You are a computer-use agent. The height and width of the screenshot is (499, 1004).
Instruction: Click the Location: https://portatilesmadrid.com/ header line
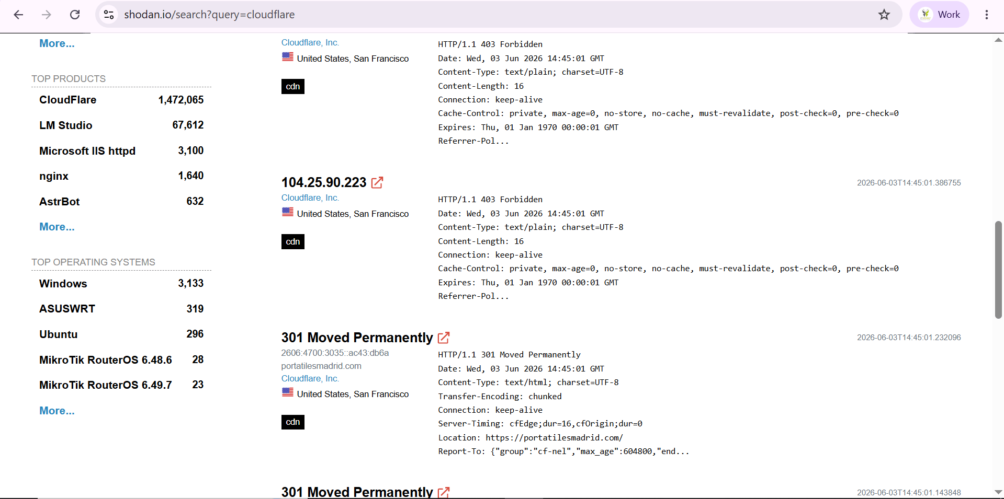pyautogui.click(x=531, y=438)
